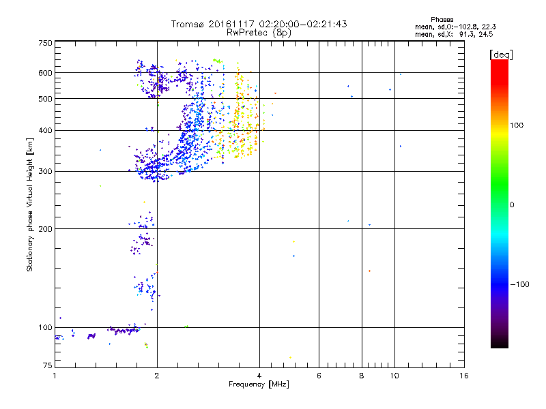Screen dimensions: 546x409
Task: Click the 750 tick label on height axis
Action: coord(45,43)
